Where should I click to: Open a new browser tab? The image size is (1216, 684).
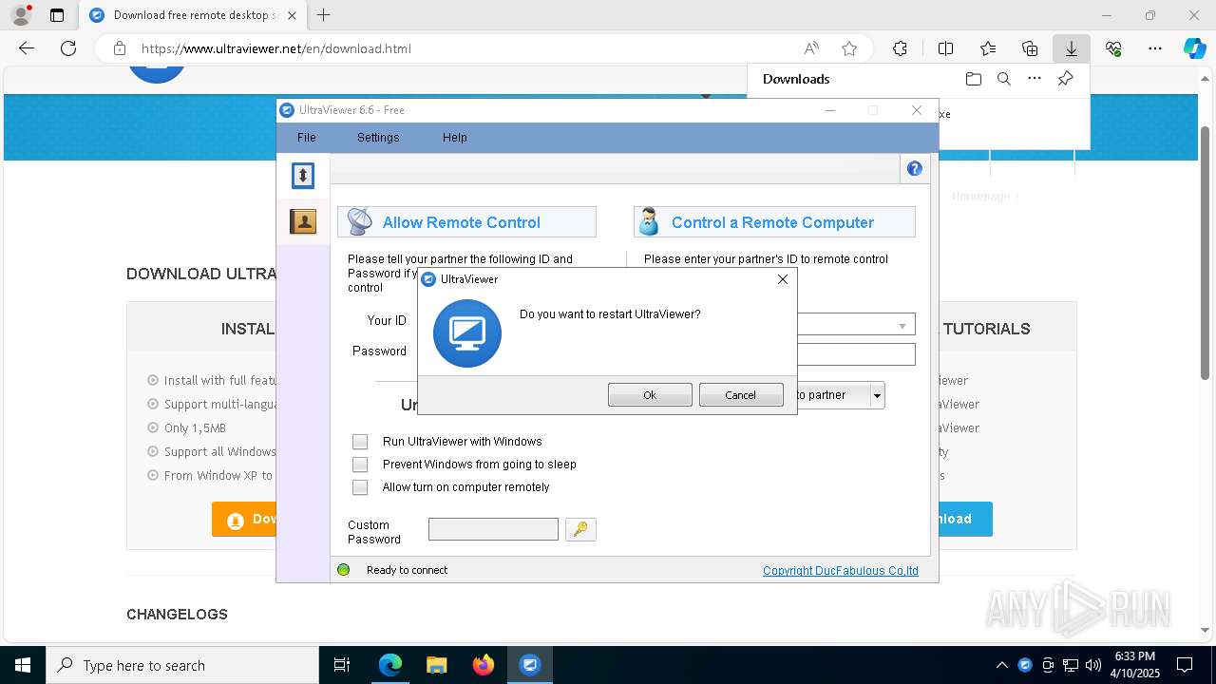323,15
